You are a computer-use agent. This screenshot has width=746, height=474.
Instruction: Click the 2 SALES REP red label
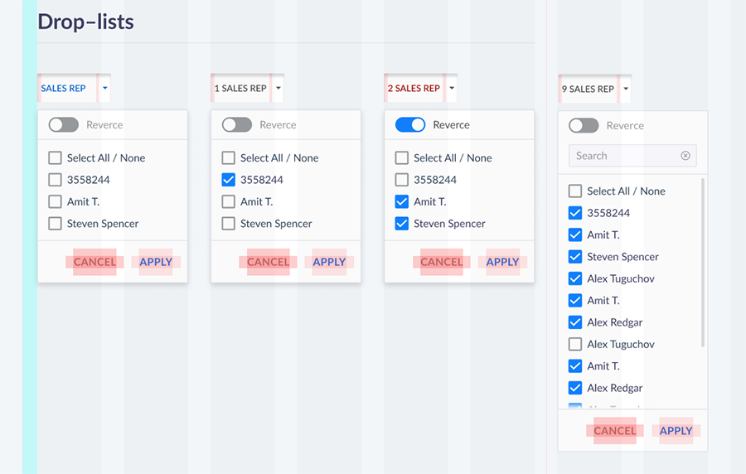pos(414,89)
